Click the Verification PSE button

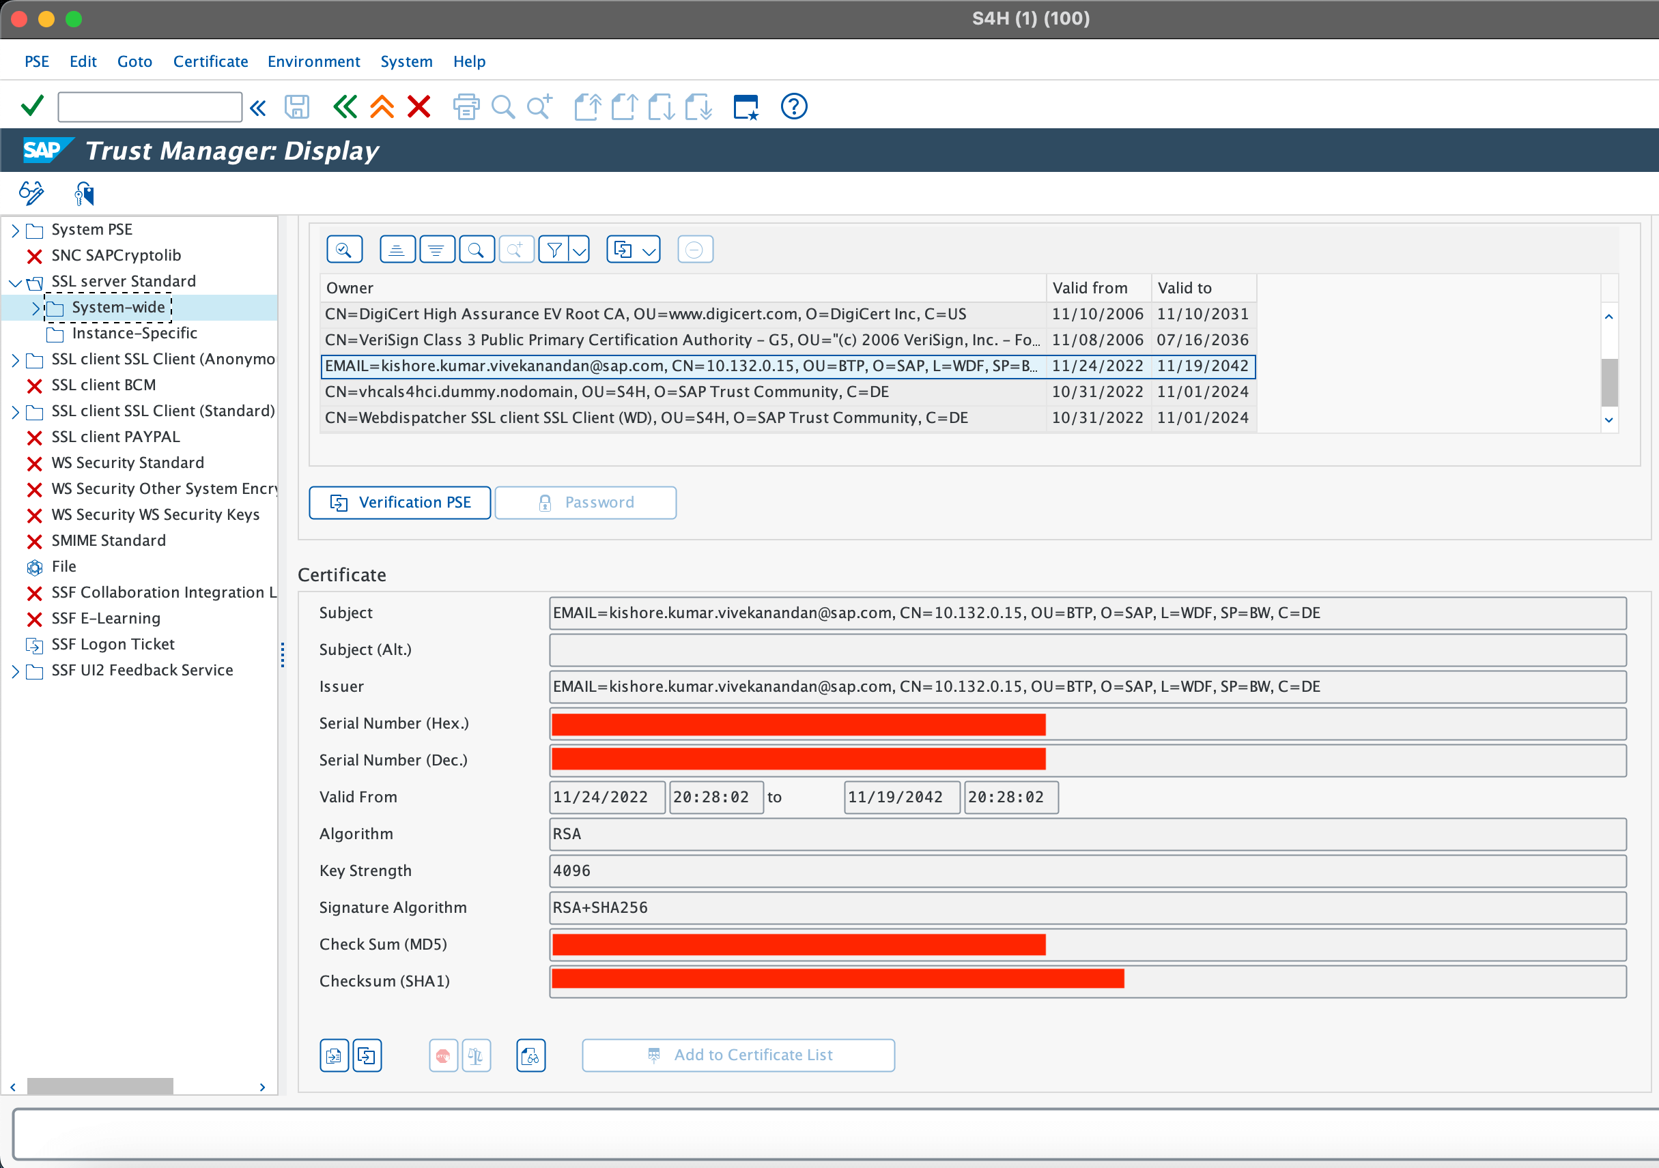(x=399, y=502)
